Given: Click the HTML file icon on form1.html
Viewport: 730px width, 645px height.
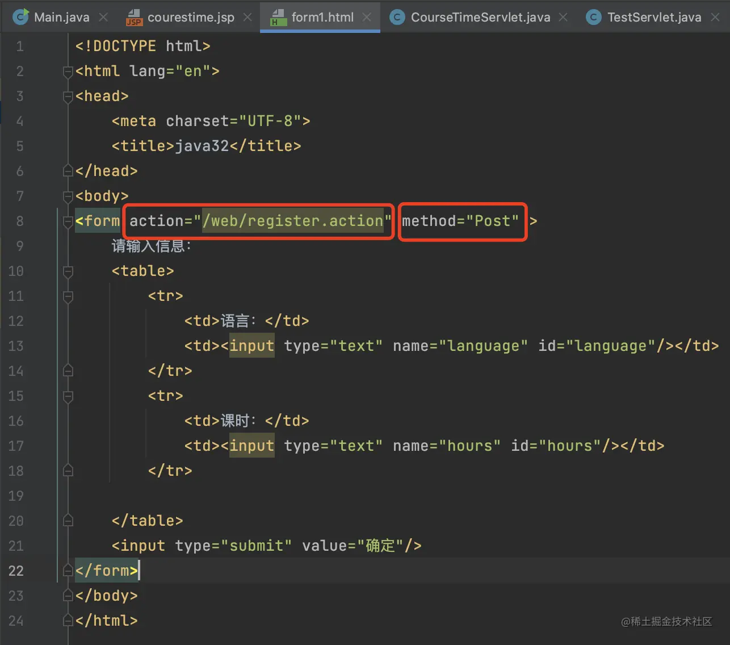Looking at the screenshot, I should 278,18.
